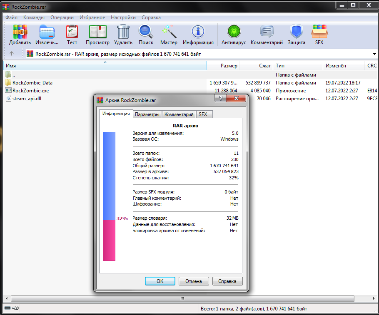Switch to the Параметры tab

(x=147, y=114)
